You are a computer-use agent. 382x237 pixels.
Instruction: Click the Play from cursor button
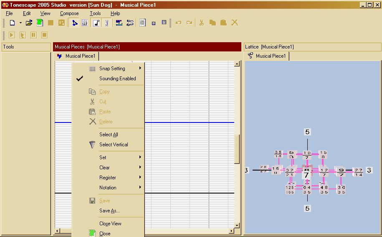tap(23, 35)
